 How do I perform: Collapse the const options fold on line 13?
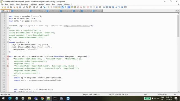click(x=8, y=42)
